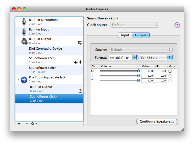Click the Volume column header

(x=120, y=66)
